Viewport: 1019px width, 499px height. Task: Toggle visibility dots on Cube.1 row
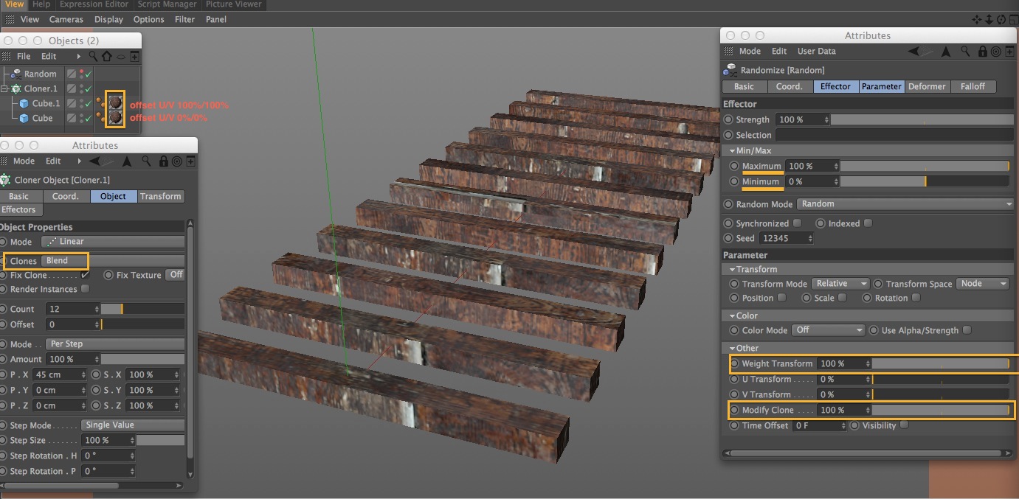tap(81, 103)
